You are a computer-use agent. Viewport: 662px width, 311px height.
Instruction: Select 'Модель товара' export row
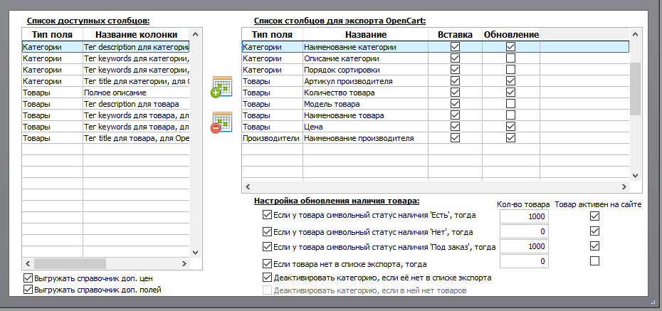(x=435, y=104)
